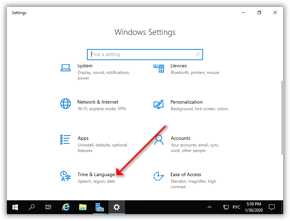Open the System settings monitor icon
Image resolution: width=290 pixels, height=221 pixels.
point(66,68)
